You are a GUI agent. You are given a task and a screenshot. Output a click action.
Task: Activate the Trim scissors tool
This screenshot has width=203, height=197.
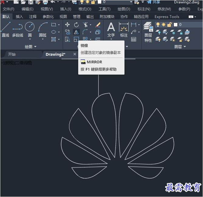click(x=85, y=25)
